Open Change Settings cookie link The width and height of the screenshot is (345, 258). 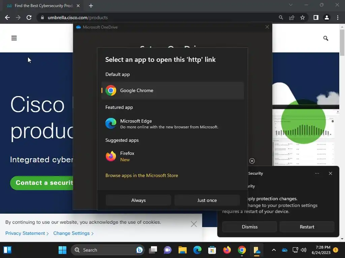(73, 233)
